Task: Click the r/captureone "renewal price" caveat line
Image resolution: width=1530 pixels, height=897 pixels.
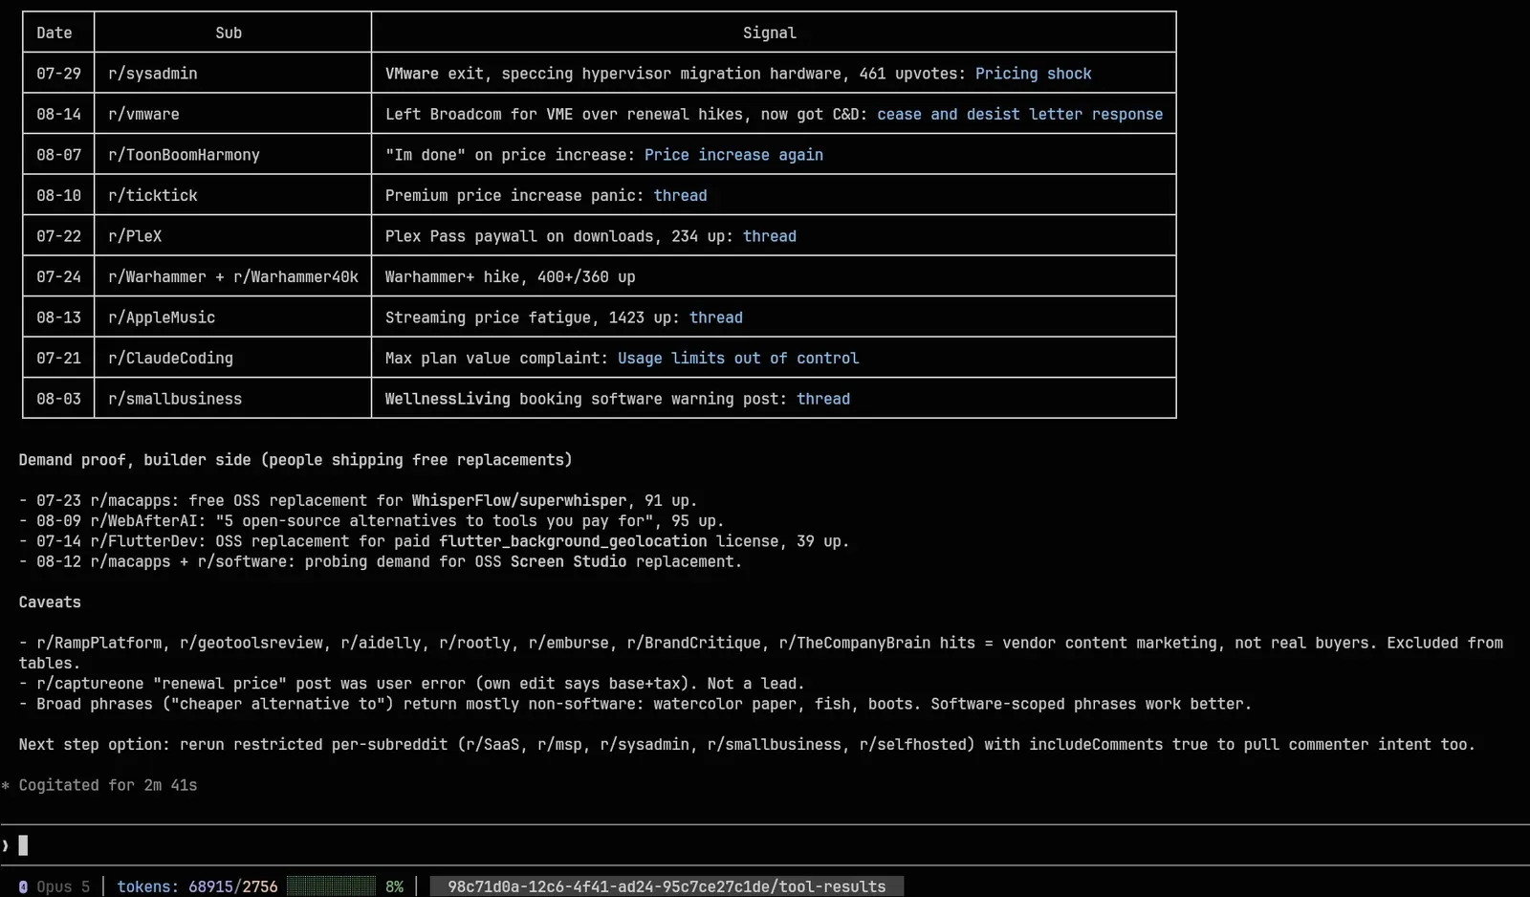Action: point(412,684)
